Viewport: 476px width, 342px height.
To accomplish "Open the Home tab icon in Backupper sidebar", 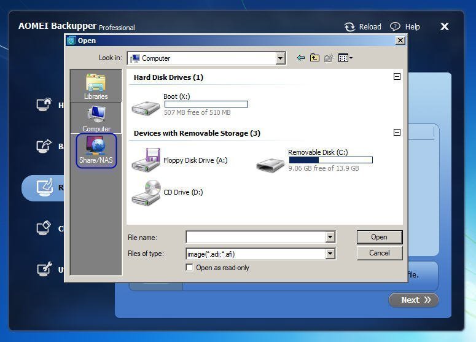I will click(44, 105).
